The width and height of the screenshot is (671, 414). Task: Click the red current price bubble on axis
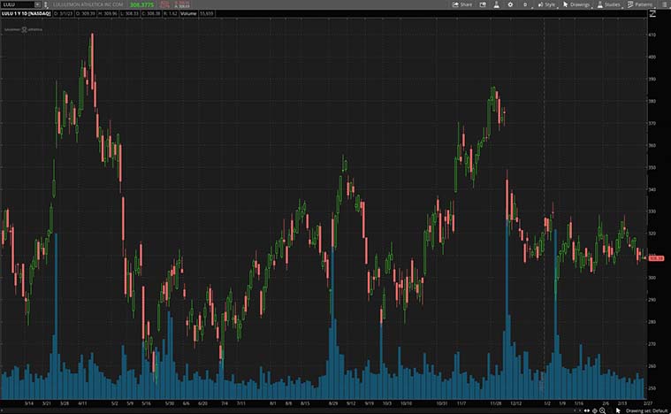(656, 258)
